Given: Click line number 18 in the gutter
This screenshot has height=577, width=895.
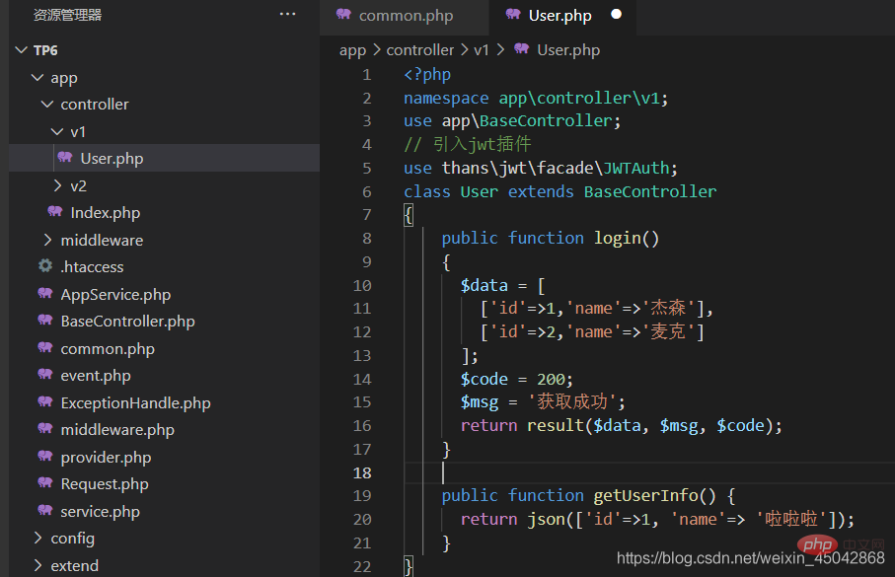Looking at the screenshot, I should pos(362,473).
